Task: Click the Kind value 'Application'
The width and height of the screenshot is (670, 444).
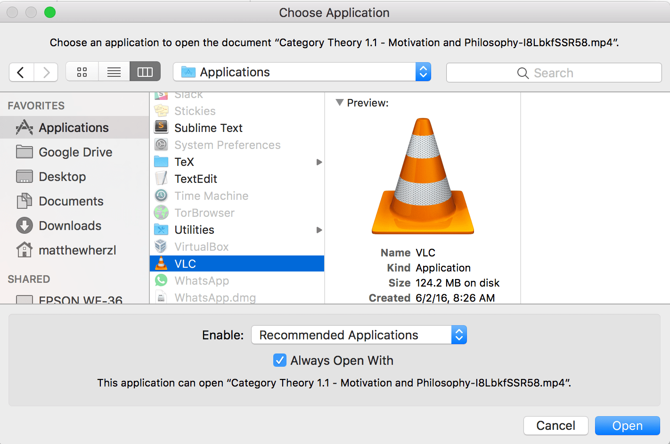Action: 443,267
